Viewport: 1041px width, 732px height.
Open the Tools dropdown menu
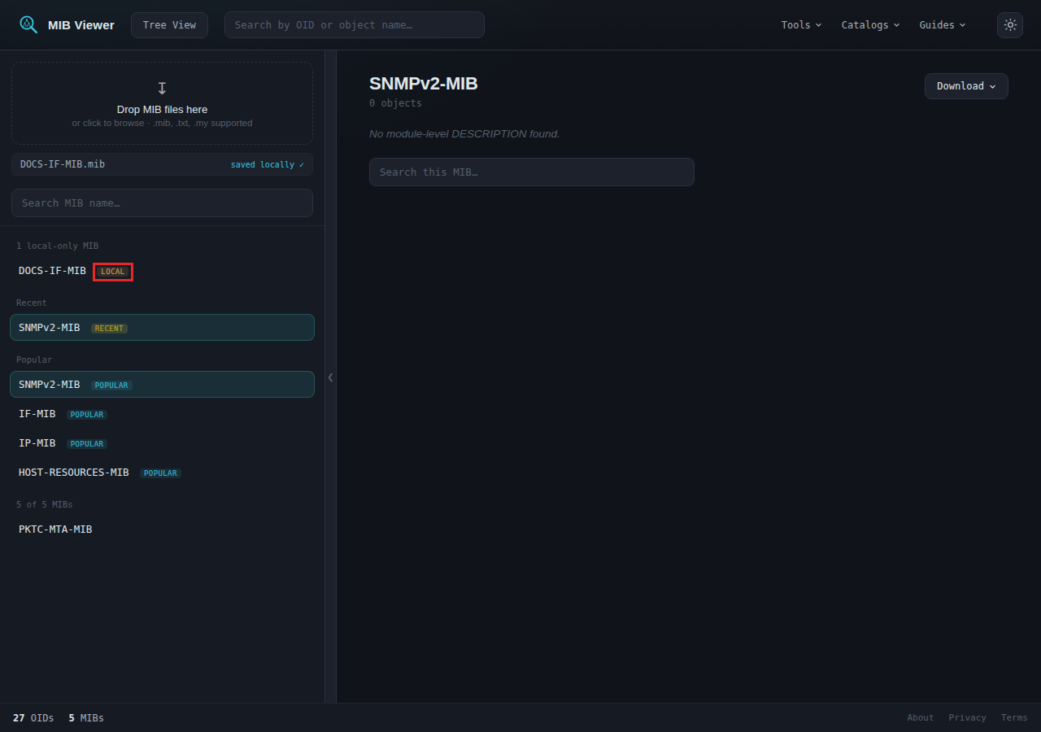pos(801,24)
